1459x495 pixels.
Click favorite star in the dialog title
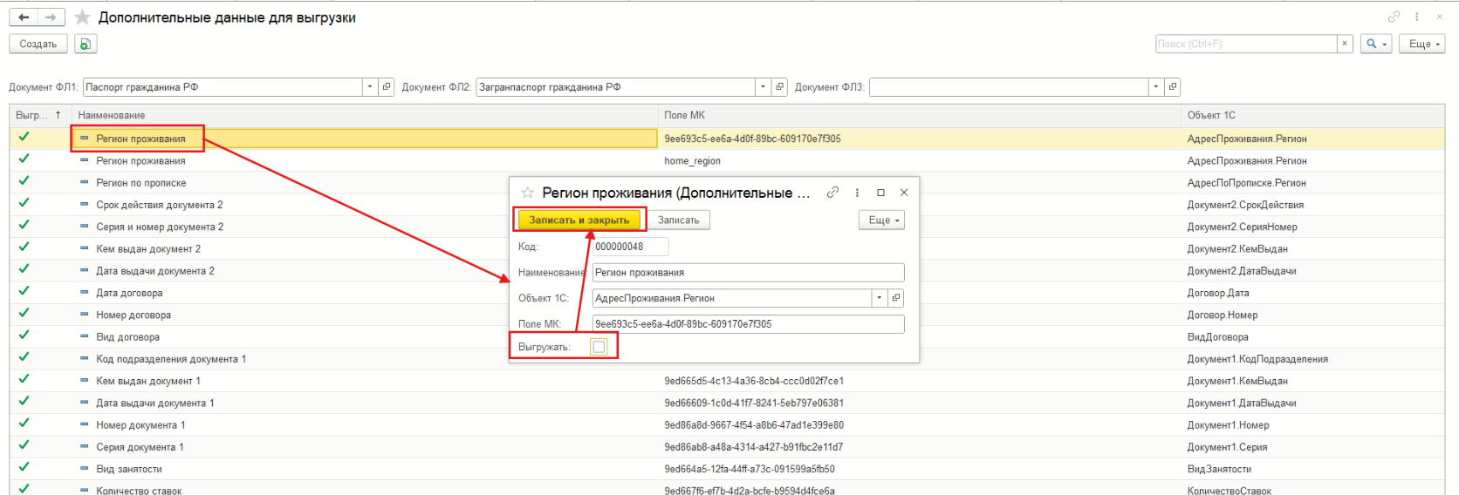point(527,193)
